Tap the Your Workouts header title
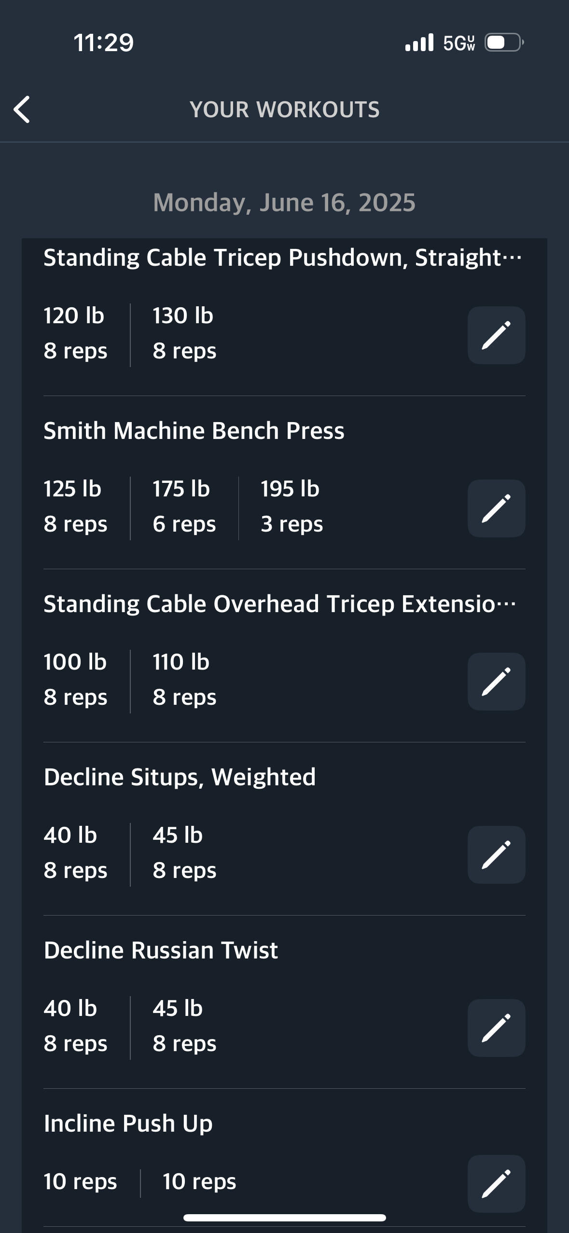This screenshot has width=569, height=1233. (x=284, y=110)
